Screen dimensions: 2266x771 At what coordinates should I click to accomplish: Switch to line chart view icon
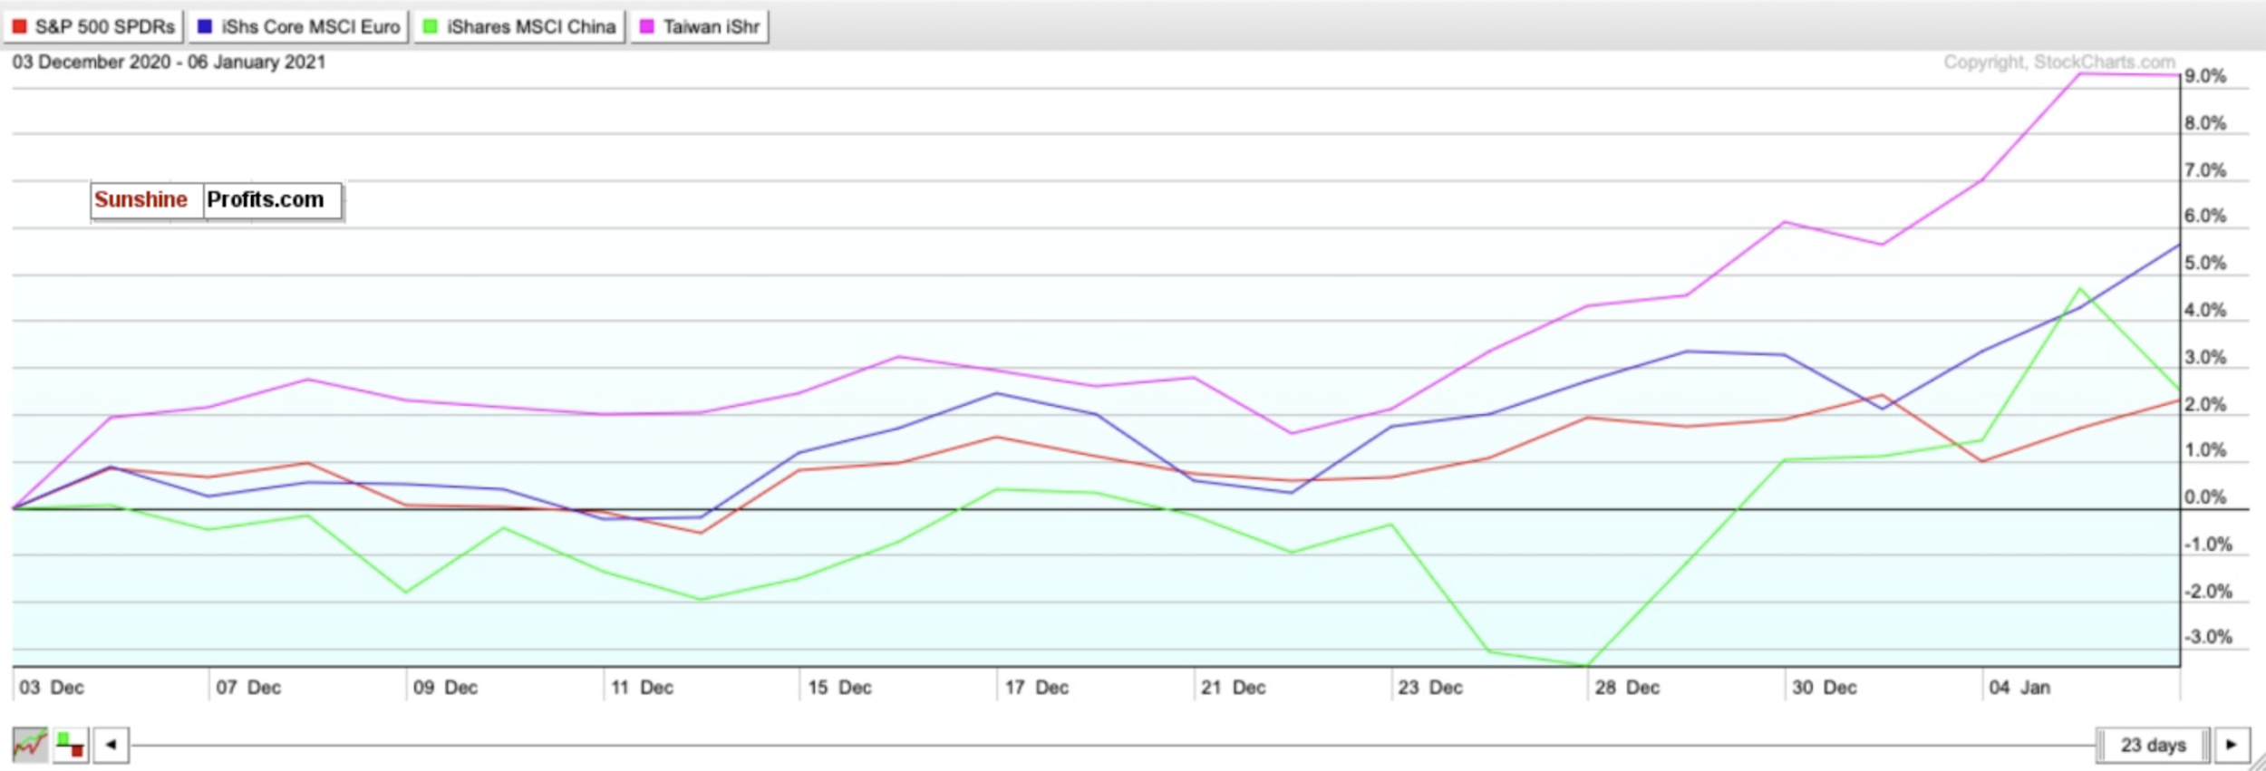[x=30, y=745]
